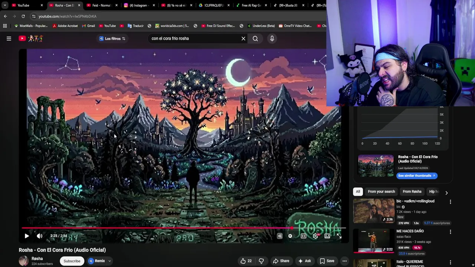475x267 pixels.
Task: View site information icon in address bar
Action: [x=34, y=16]
